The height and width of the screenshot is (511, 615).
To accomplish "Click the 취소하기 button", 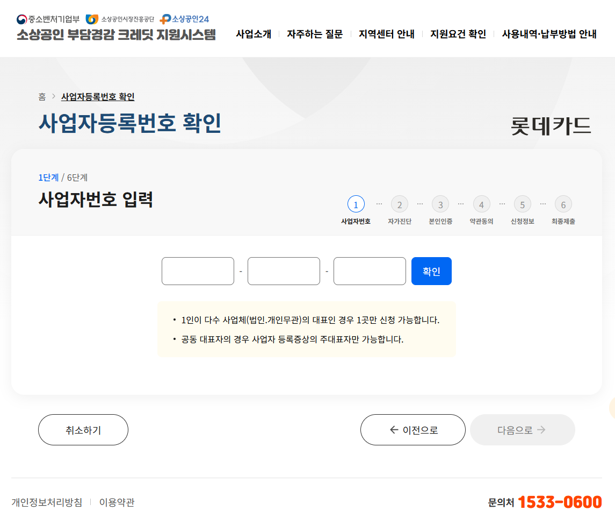I will (83, 430).
